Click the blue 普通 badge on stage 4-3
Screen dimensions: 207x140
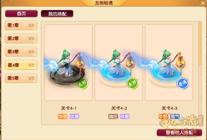click(x=183, y=83)
